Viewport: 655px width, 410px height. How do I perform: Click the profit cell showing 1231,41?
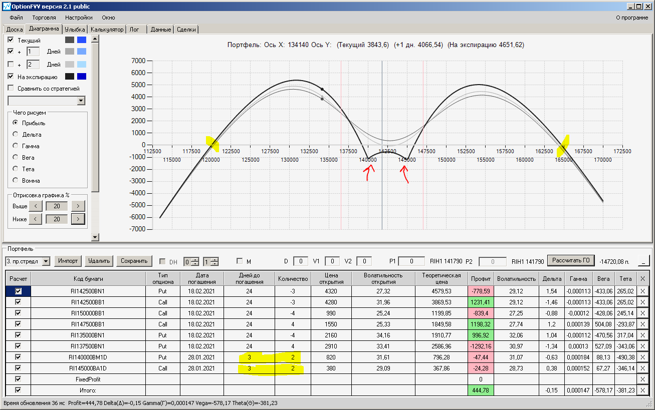tap(481, 302)
